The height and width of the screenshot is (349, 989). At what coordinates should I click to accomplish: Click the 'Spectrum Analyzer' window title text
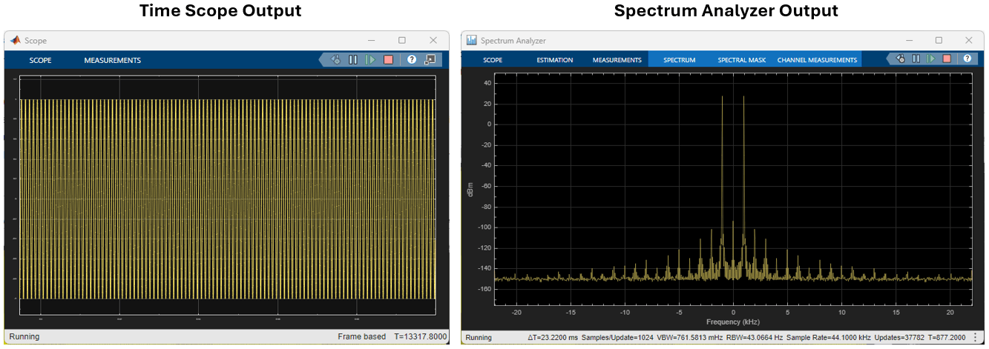(513, 41)
